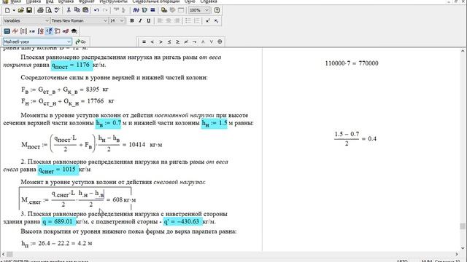Open Print Preview from the toolbar
467x262 pixels.
coord(48,10)
